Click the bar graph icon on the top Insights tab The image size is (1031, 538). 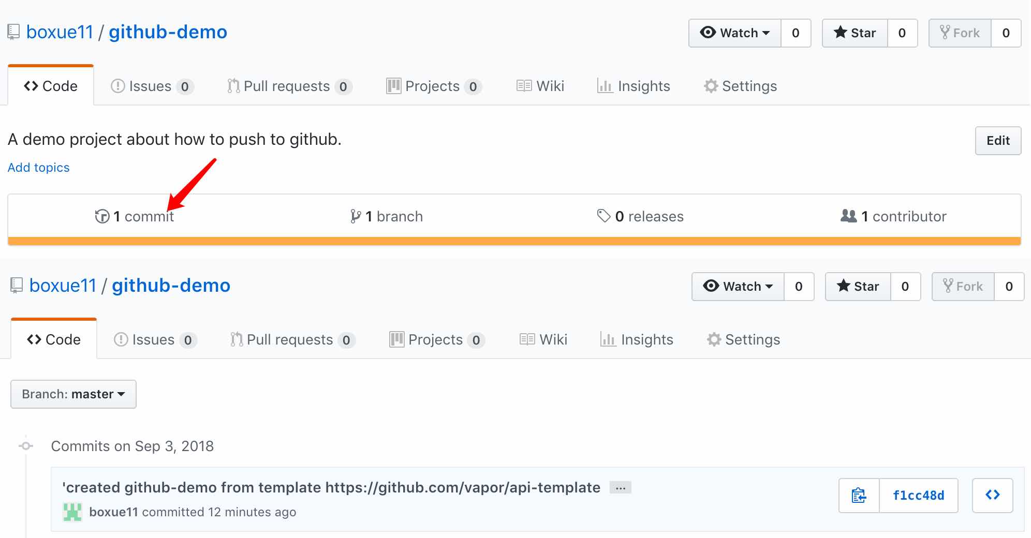(605, 85)
